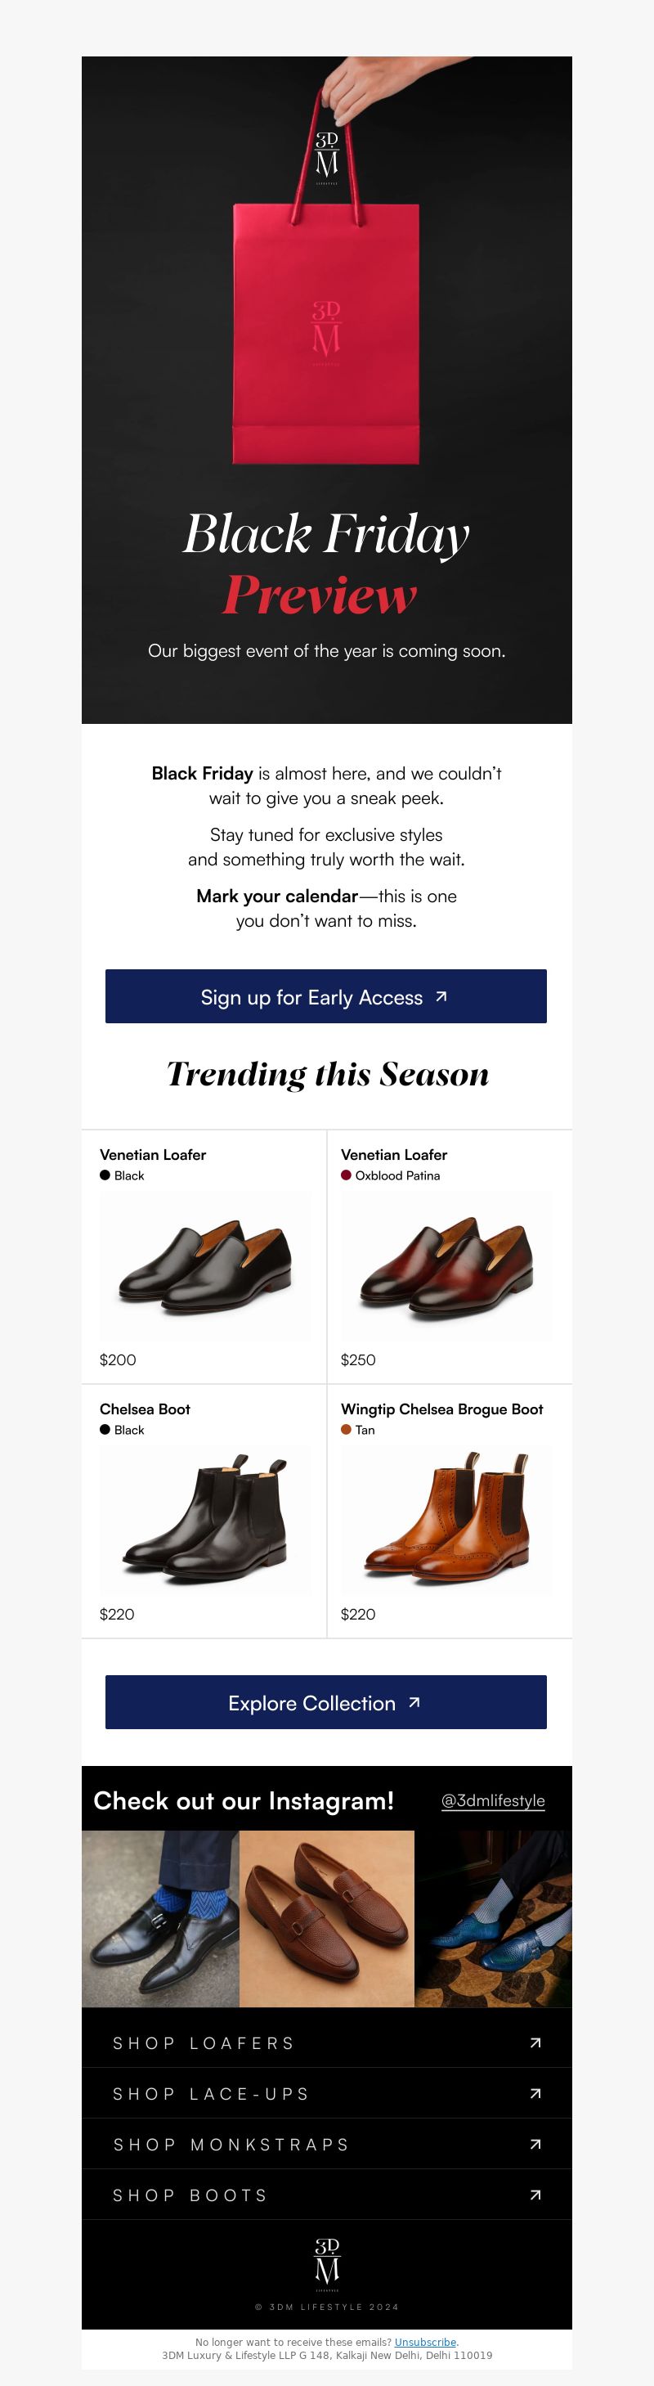Click the arrow icon beside Shop Loafers
Screen dimensions: 654x2386
click(x=535, y=2042)
